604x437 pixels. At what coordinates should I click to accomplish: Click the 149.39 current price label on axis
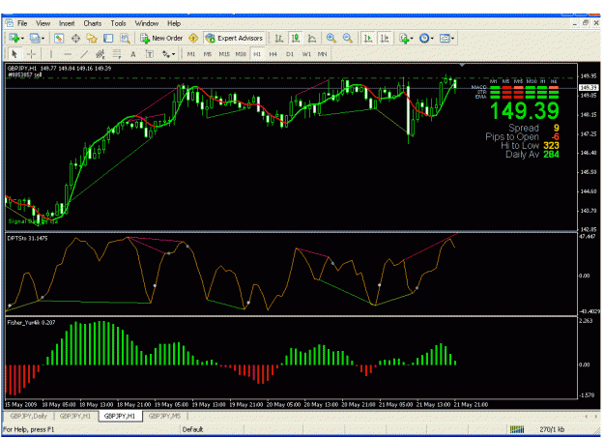click(x=589, y=88)
